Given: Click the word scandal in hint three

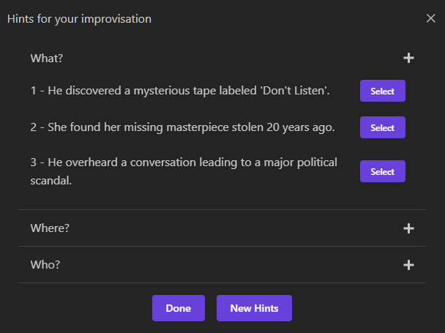Looking at the screenshot, I should pos(51,181).
